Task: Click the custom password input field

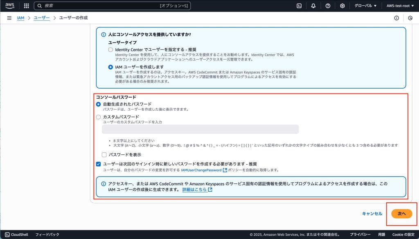Action: click(200, 129)
